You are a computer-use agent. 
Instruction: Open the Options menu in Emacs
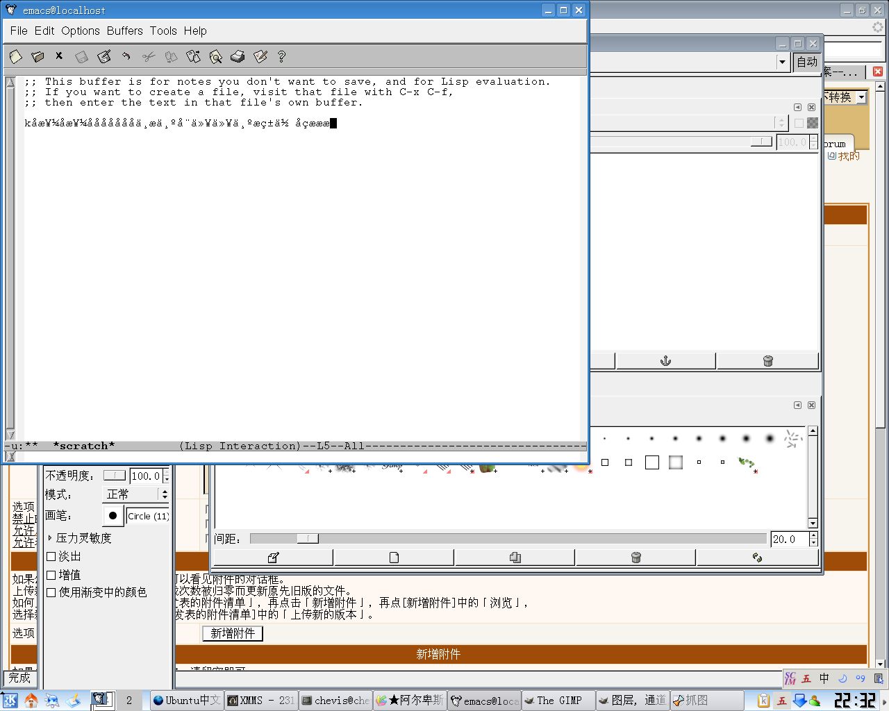81,31
